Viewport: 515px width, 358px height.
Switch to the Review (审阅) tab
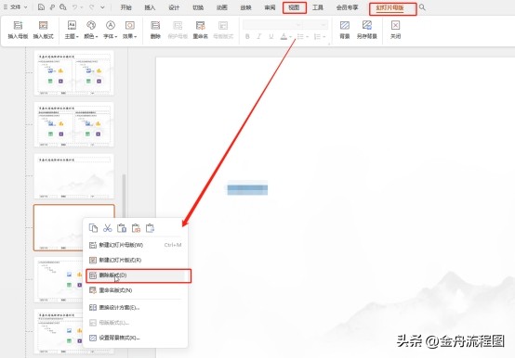[x=270, y=7]
